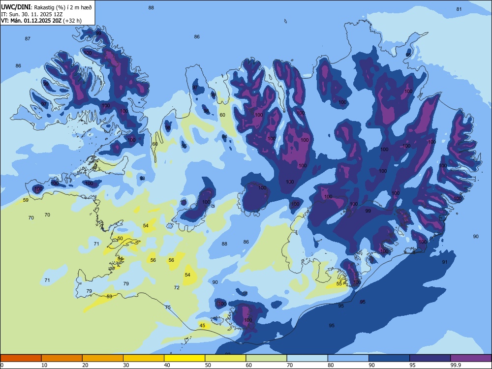This screenshot has height=369, width=492.
Task: Click the pale green 60–70 legend swatch
Action: point(266,358)
